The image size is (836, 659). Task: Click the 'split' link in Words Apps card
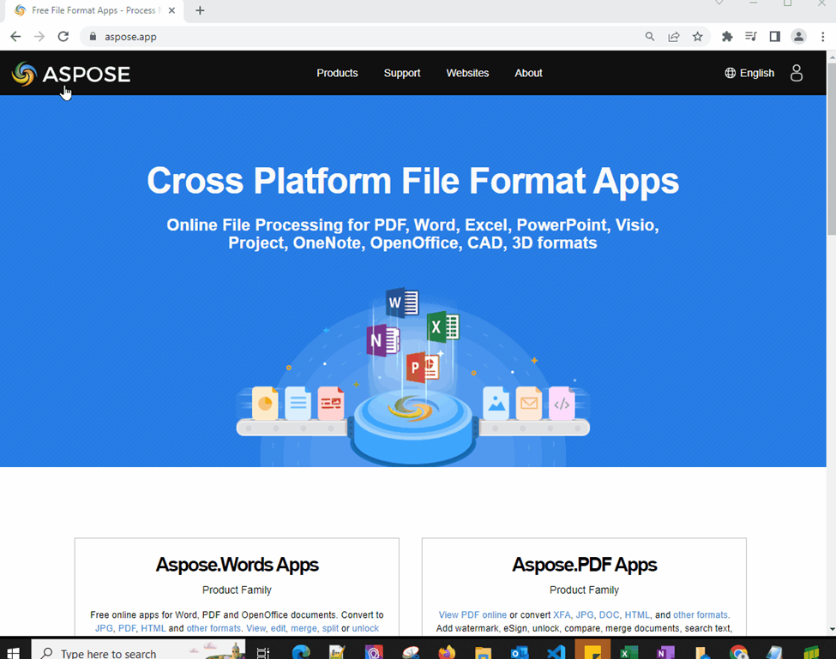(330, 629)
